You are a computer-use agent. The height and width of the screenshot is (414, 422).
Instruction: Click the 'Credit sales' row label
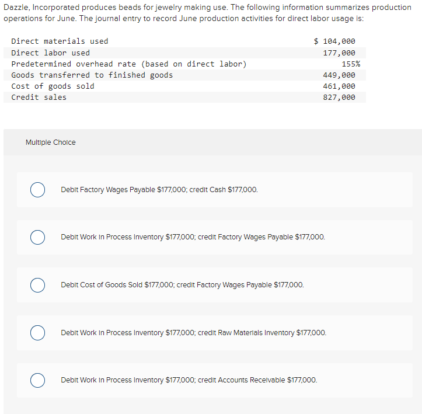(39, 97)
